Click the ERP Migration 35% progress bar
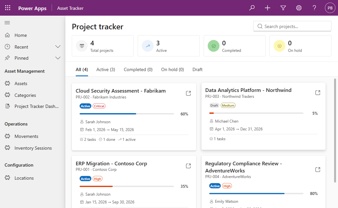 coord(127,186)
